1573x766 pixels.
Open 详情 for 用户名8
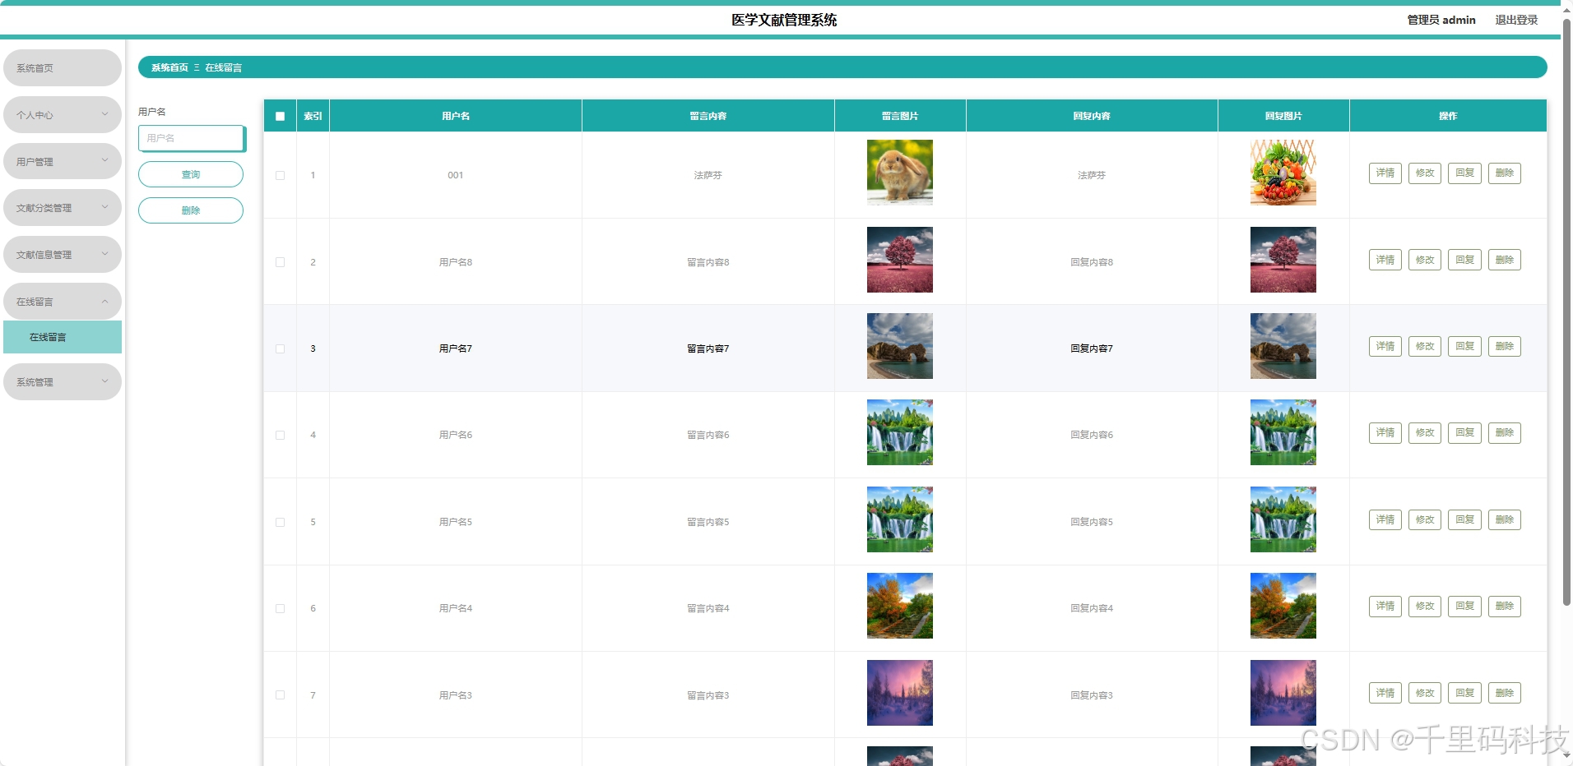(1385, 260)
